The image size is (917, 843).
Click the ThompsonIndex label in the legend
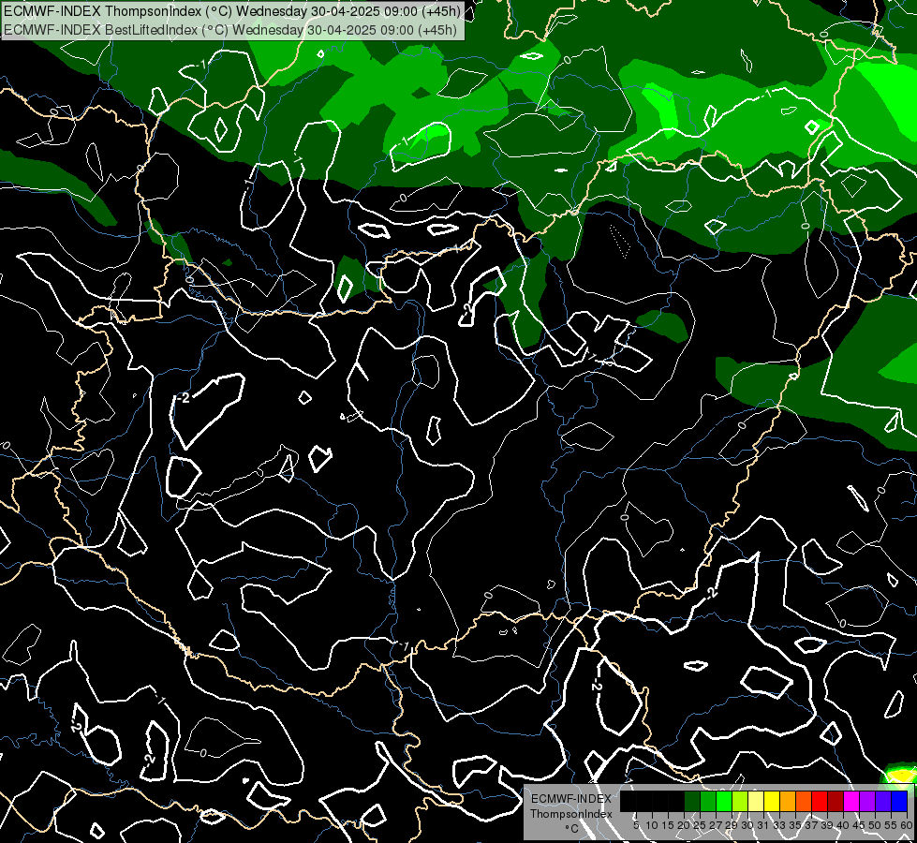pos(571,814)
